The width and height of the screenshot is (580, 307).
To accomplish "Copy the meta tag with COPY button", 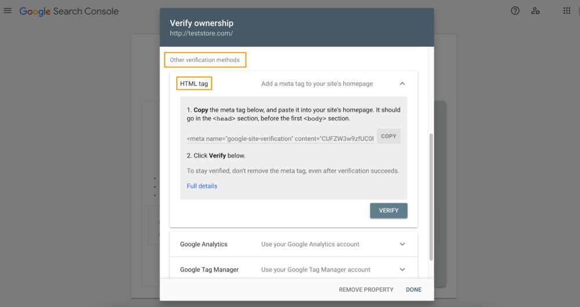I will click(x=389, y=136).
